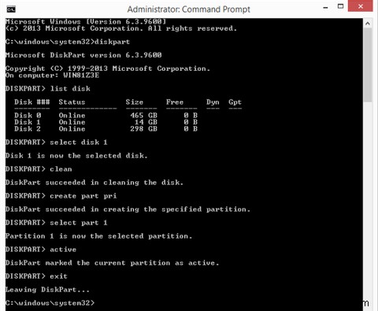Screen dimensions: 378x311
Task: Click the 'Microsoft Windows [Version 6.3.9600]' line
Action: (x=86, y=21)
